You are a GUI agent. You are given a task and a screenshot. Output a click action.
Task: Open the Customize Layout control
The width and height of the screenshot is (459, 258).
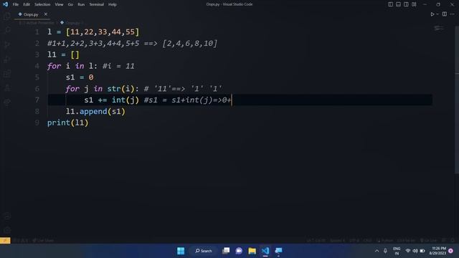[414, 4]
